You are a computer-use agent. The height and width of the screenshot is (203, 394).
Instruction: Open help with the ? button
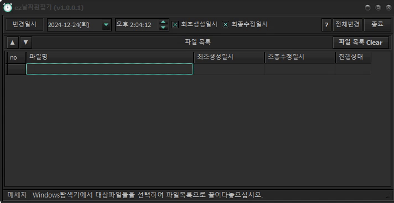click(326, 25)
